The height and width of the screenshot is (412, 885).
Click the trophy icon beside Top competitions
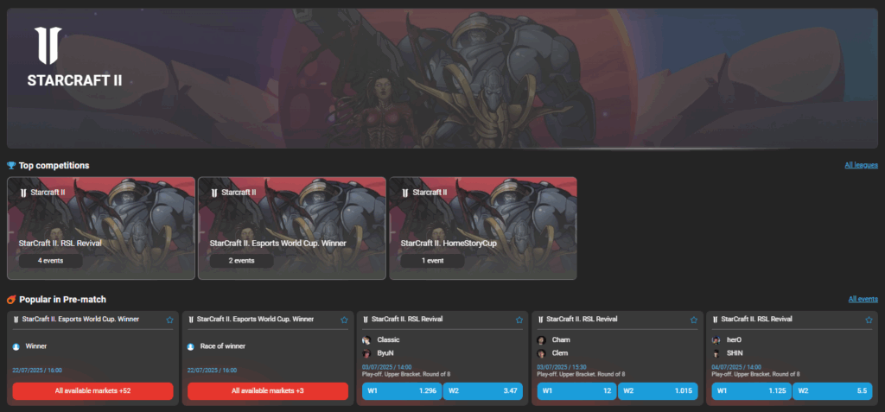11,165
